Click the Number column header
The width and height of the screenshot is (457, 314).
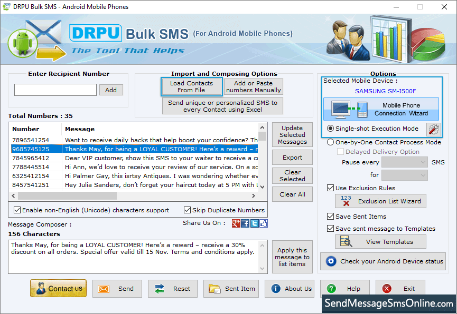click(35, 129)
